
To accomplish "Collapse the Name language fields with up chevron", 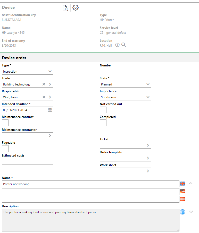I will (191, 183).
